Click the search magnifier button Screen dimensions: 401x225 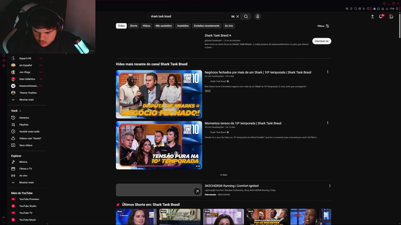click(x=246, y=16)
